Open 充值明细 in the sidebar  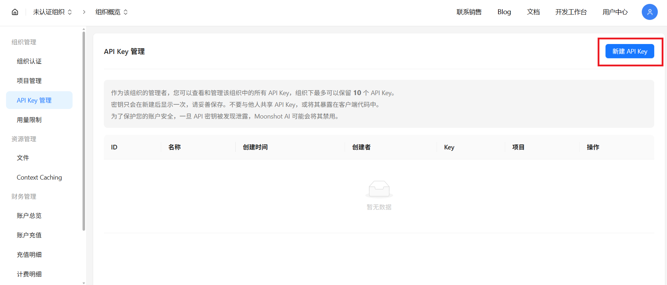point(39,255)
